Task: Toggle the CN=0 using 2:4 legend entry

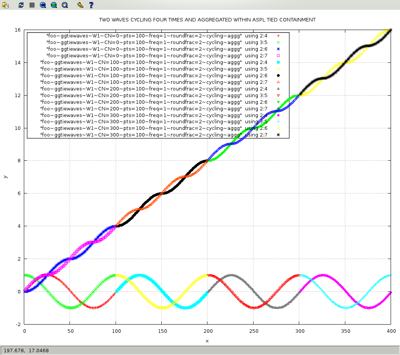Action: tap(156, 36)
